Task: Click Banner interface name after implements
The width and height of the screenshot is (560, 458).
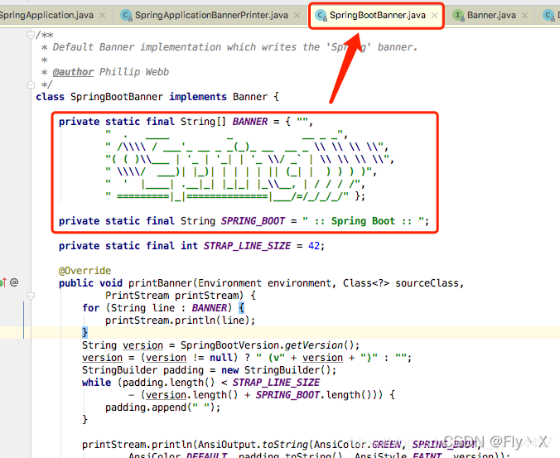Action: tap(250, 97)
